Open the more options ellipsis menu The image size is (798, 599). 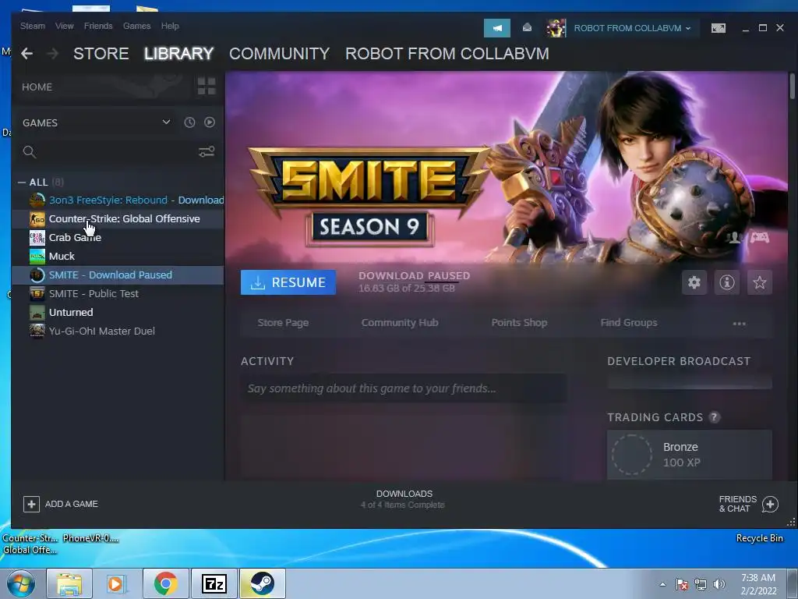[739, 324]
